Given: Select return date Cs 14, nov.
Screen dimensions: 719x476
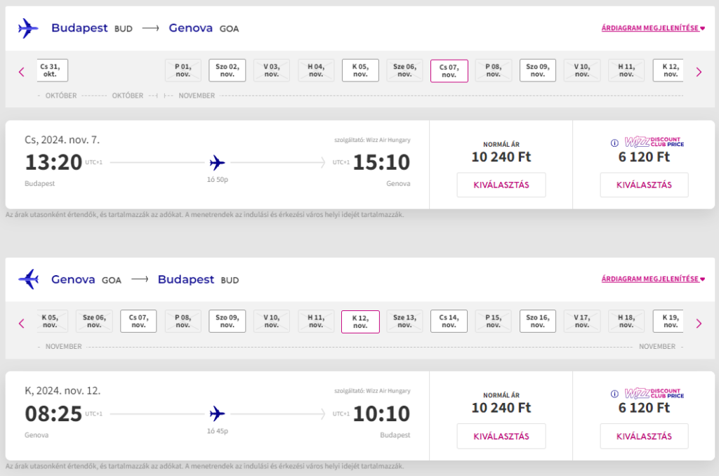Looking at the screenshot, I should 449,321.
